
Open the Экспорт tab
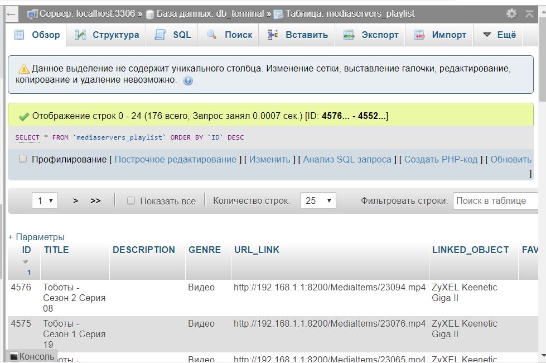click(370, 35)
